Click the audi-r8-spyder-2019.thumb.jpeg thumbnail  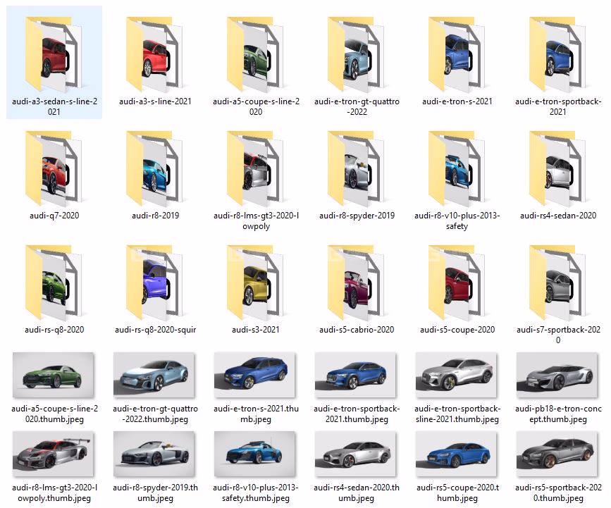(154, 454)
